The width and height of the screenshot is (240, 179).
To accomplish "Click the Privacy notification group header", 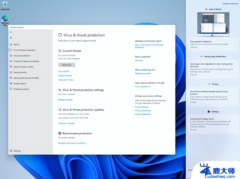I will (213, 84).
